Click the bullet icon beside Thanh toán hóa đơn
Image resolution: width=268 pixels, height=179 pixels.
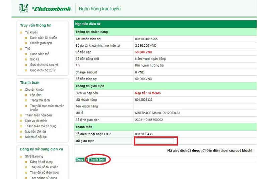21,116
